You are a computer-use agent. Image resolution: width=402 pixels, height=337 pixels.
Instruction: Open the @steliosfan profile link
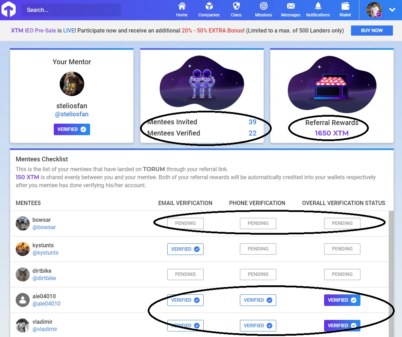pos(72,114)
